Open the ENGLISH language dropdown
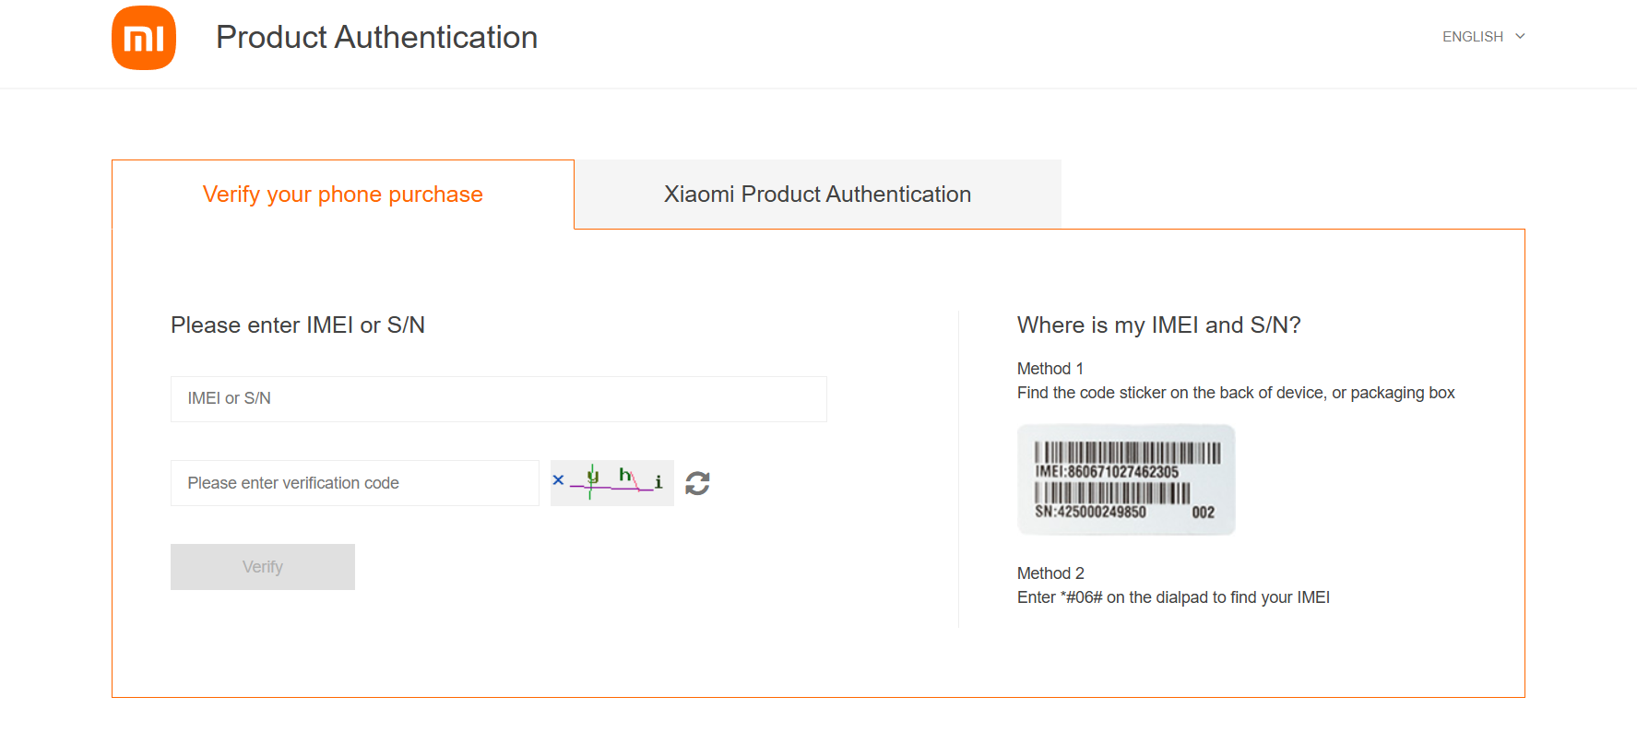 pos(1483,37)
